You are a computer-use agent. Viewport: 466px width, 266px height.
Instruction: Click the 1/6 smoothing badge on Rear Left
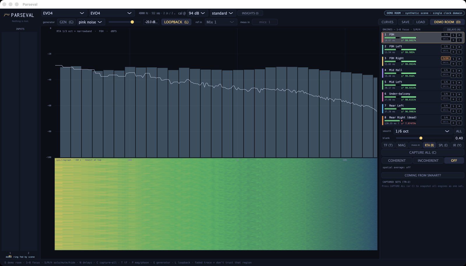pos(446,106)
